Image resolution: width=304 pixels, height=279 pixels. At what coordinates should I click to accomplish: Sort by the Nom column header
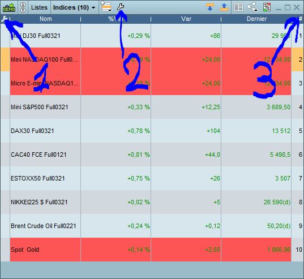45,19
